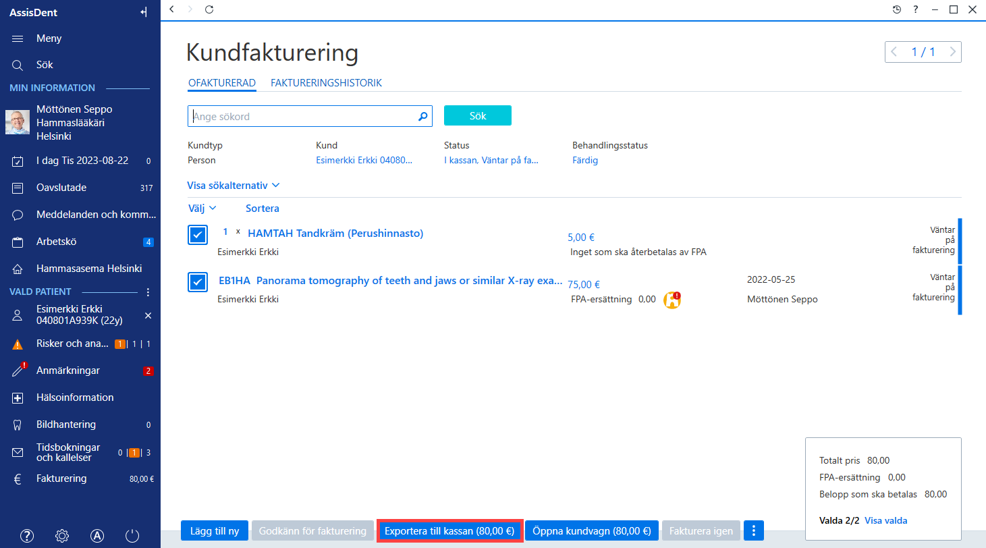Uncheck the EB1HA Panorama tomography checkbox
Viewport: 986px width, 548px height.
point(198,282)
